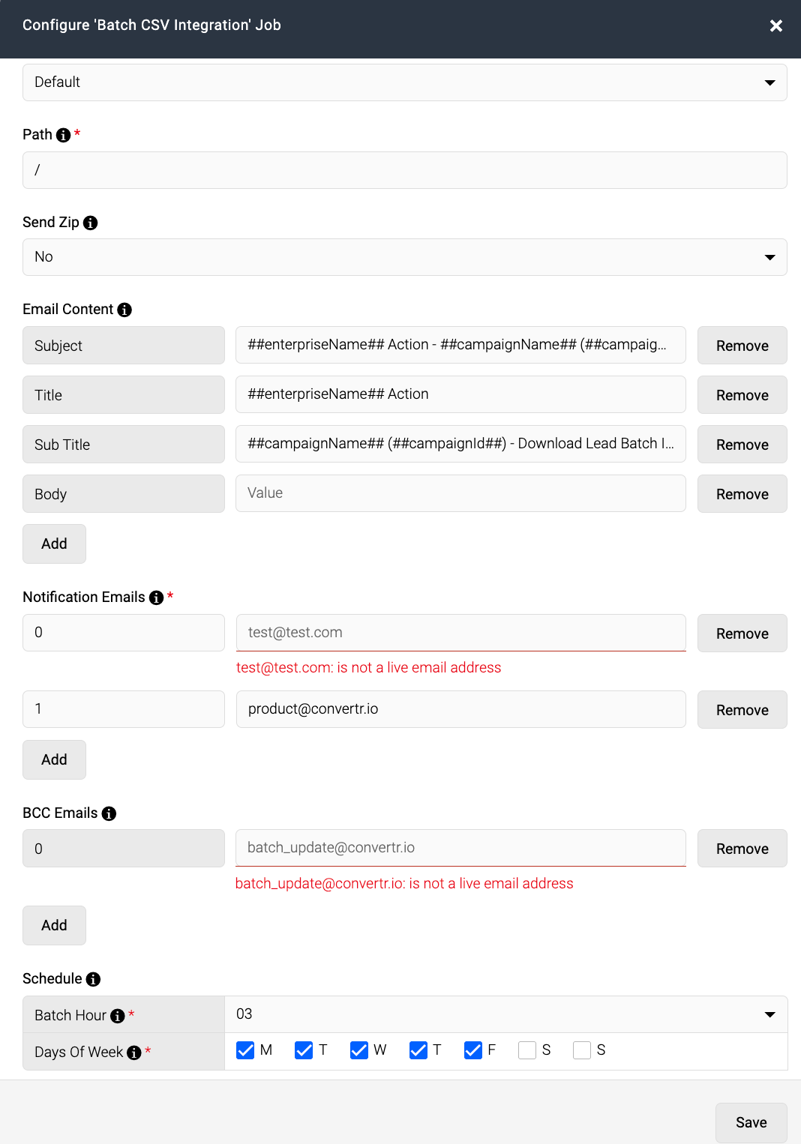801x1144 pixels.
Task: Click the BCC email index 0 field
Action: click(x=124, y=849)
